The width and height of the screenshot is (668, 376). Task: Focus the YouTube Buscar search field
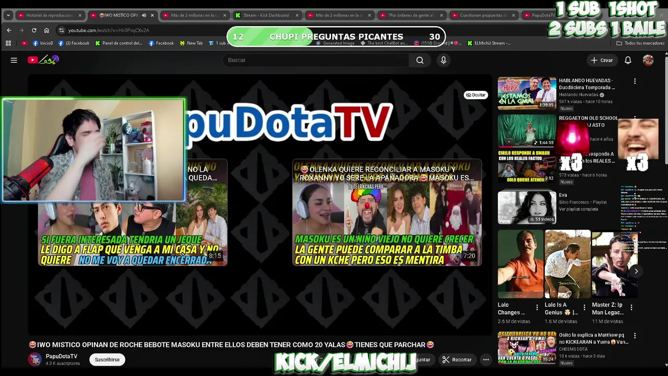[316, 60]
